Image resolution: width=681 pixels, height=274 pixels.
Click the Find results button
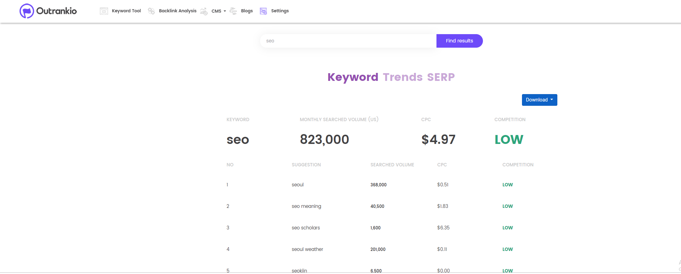[460, 41]
